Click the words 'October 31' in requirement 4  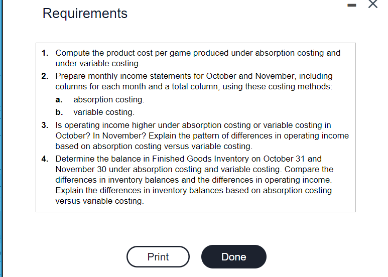[284, 159]
